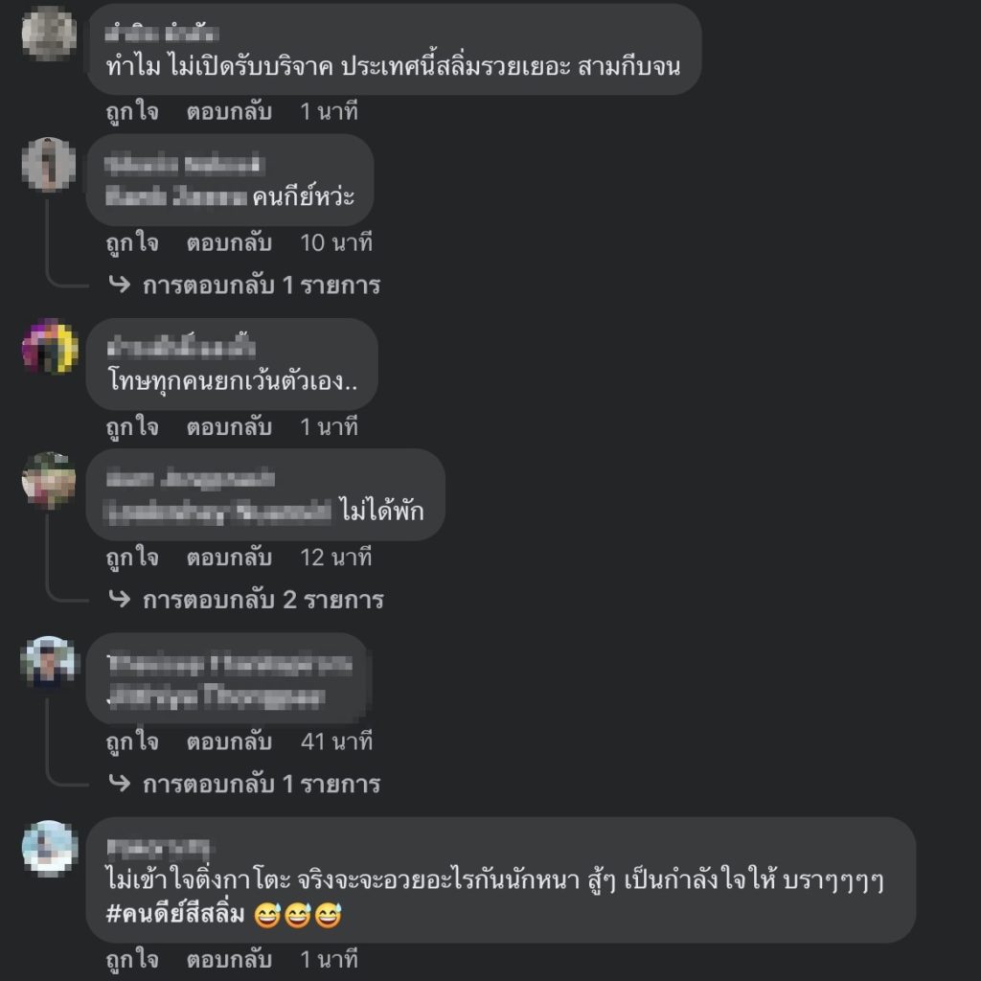Like the comment about เปิดรับบริจาค
Viewport: 981px width, 981px height.
pos(132,112)
